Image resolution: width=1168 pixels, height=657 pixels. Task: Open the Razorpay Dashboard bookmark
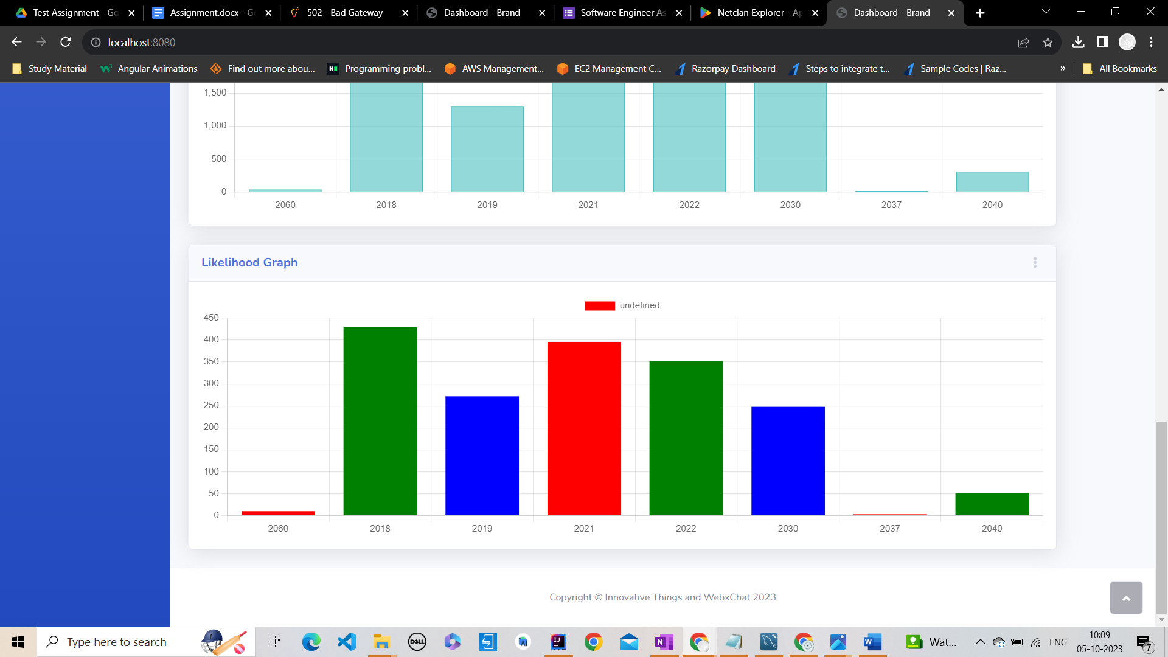(726, 69)
